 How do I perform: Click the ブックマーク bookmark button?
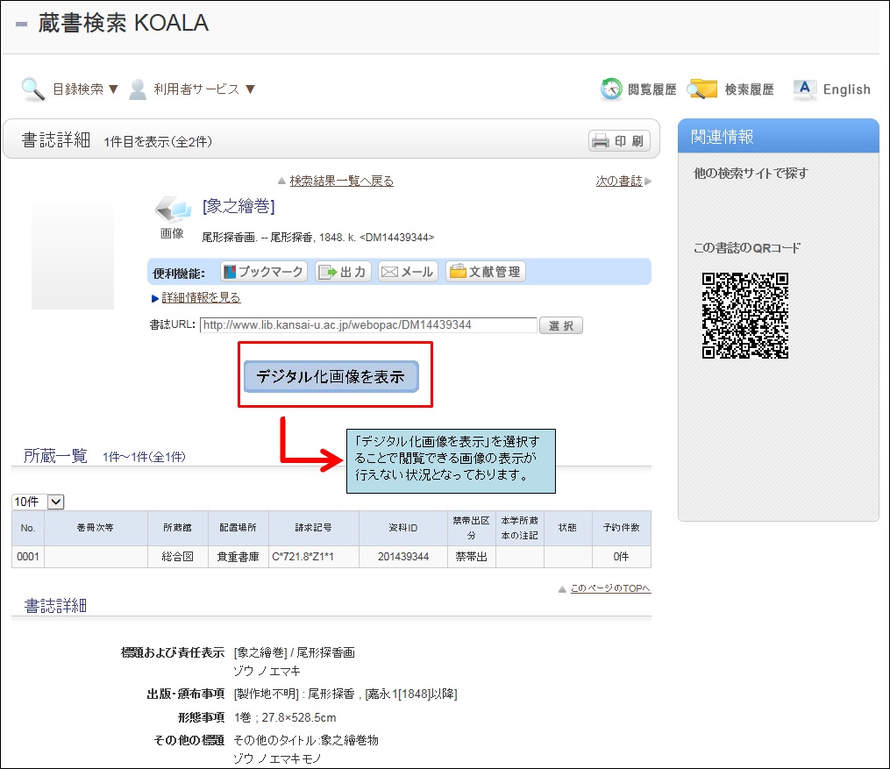263,272
